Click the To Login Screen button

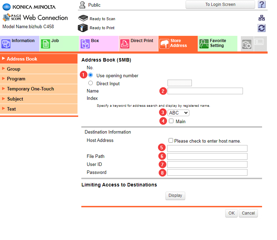pos(220,5)
